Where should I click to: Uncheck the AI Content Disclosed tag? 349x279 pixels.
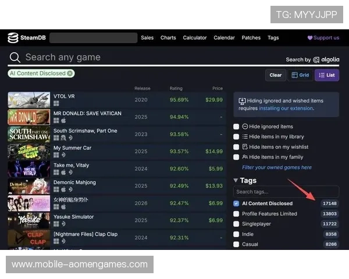tap(236, 203)
